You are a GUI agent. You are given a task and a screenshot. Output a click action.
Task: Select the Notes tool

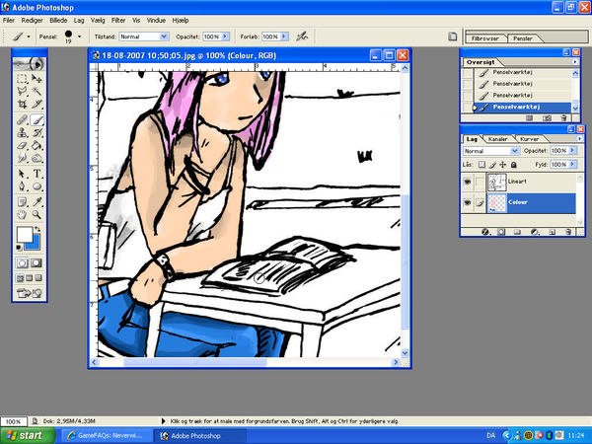(22, 202)
